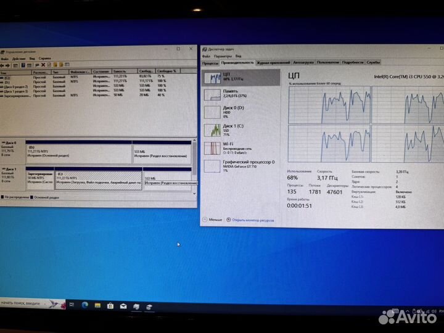444x333 pixels.
Task: Open Вид menu in Disk Management
Action: [x=32, y=59]
